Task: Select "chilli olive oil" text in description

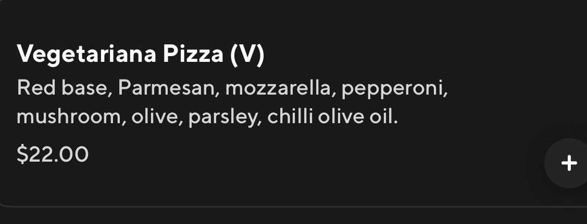Action: pyautogui.click(x=332, y=117)
